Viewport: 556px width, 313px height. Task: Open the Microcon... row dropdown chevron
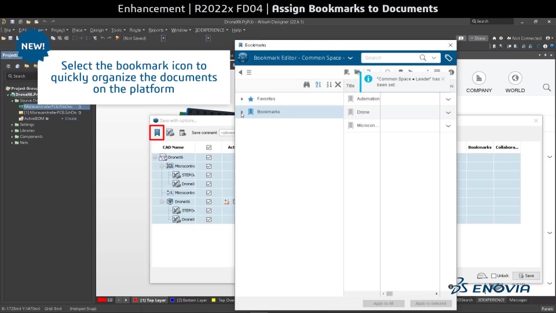[448, 126]
